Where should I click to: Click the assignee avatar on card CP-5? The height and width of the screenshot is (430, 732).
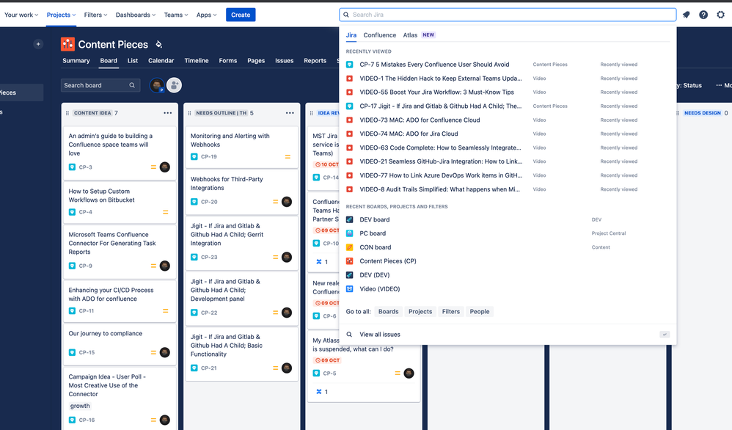point(409,373)
